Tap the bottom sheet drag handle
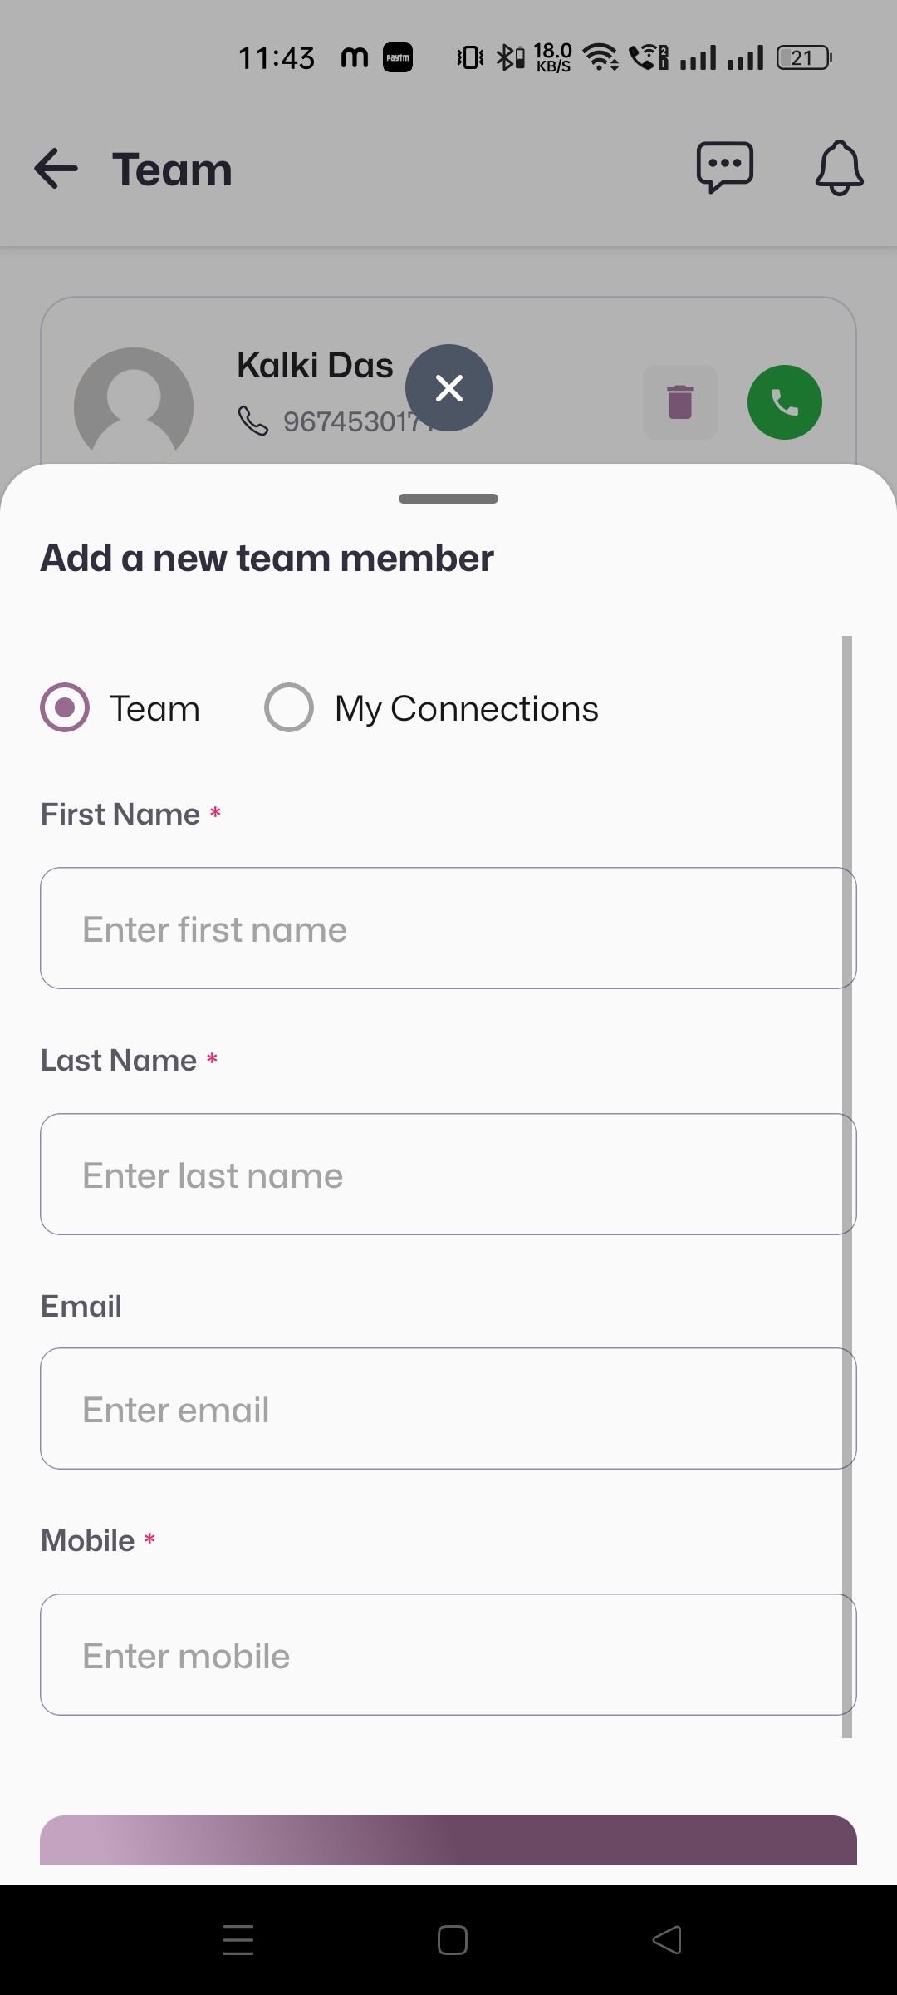 tap(448, 499)
